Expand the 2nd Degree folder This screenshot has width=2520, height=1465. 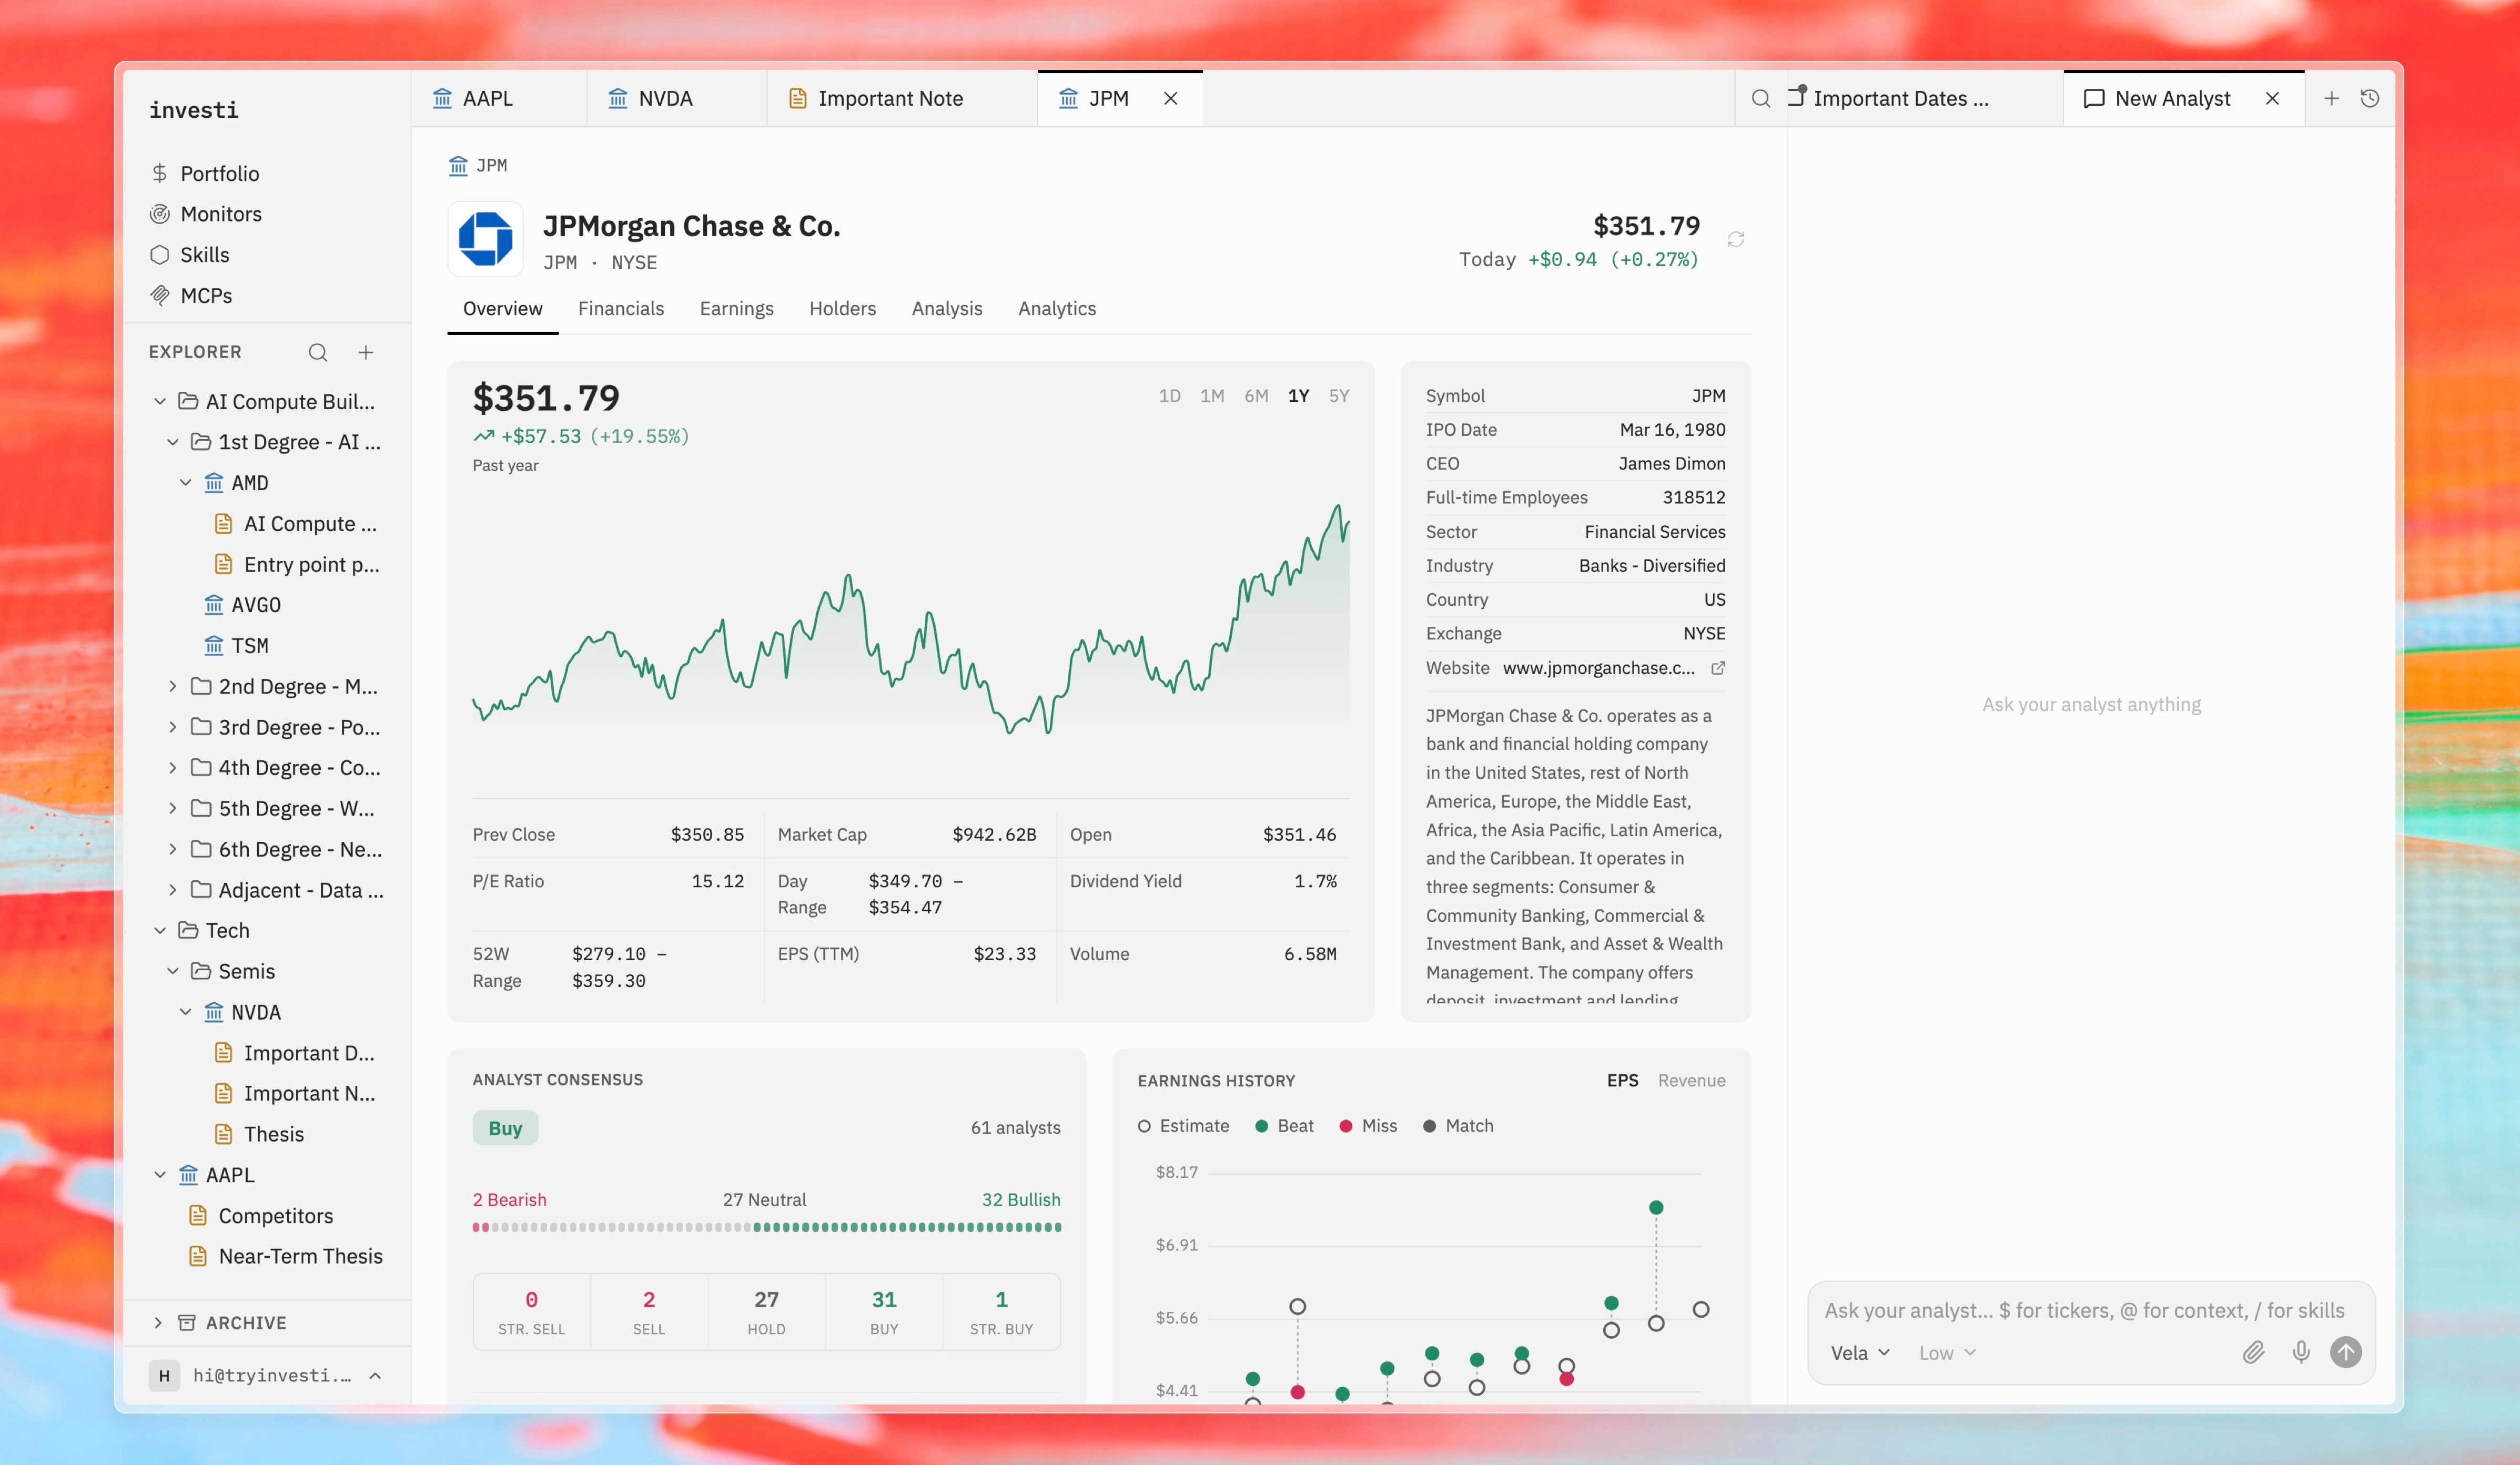click(x=173, y=686)
